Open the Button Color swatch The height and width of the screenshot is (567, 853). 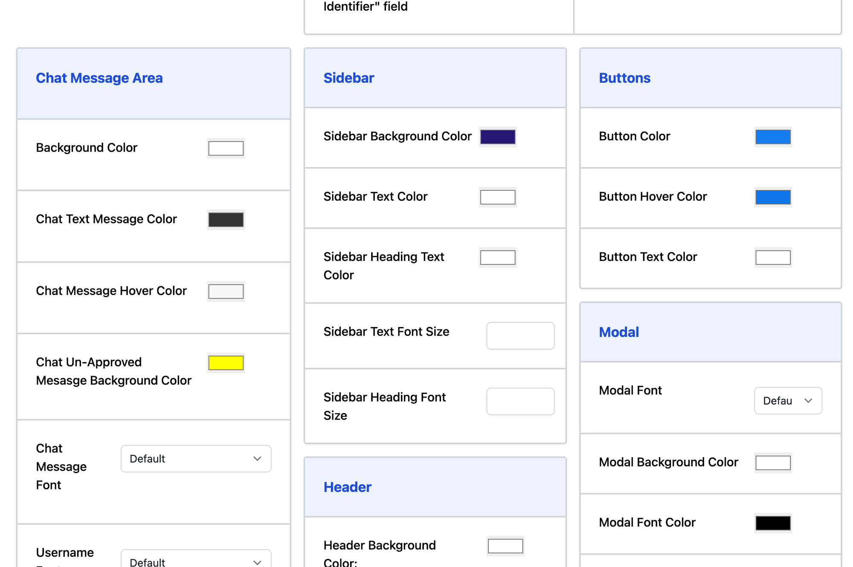pos(773,137)
